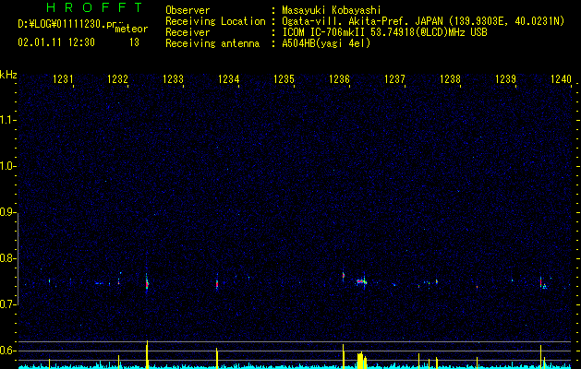Viewport: 581px width, 369px height.
Task: Click the 0.7 kHz frequency label
Action: pos(7,304)
